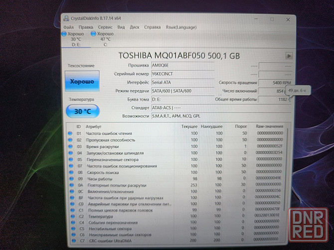
Task: Click status dot for attribute 02
Action: coord(70,140)
